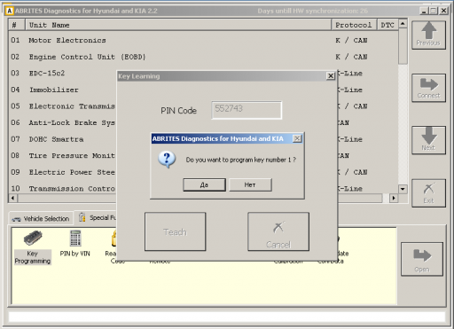Minimize the ABRITES main window
The height and width of the screenshot is (329, 454).
(x=424, y=11)
